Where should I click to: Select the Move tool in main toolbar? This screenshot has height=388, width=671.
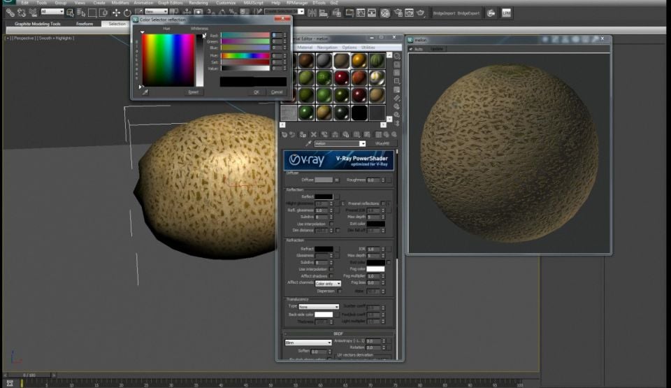pos(116,13)
